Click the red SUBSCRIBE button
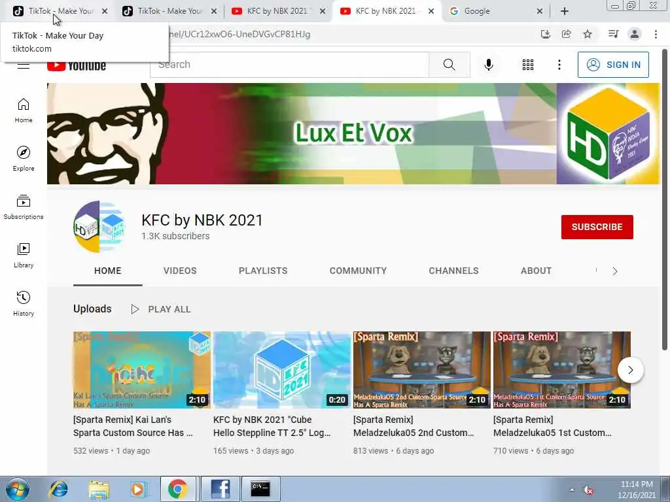 point(597,227)
